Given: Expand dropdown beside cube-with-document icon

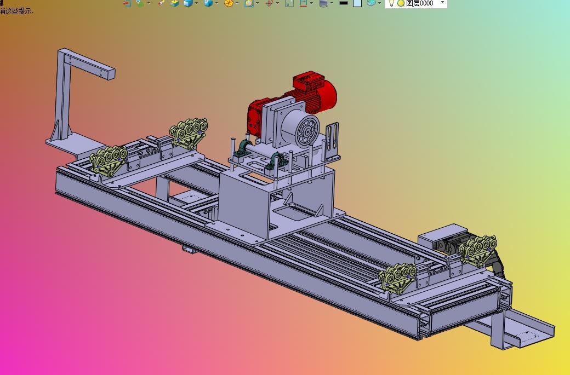Looking at the screenshot, I should [217, 3].
